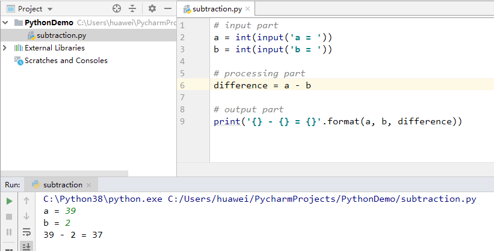Close the subtraction.py editor tab
The width and height of the screenshot is (494, 251).
248,9
